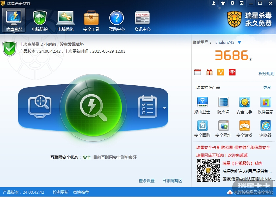Open 安全团购 safe group-buy product
The width and height of the screenshot is (276, 197).
pos(202,129)
